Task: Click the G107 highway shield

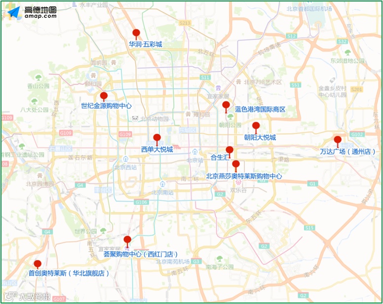Action: coord(59,299)
